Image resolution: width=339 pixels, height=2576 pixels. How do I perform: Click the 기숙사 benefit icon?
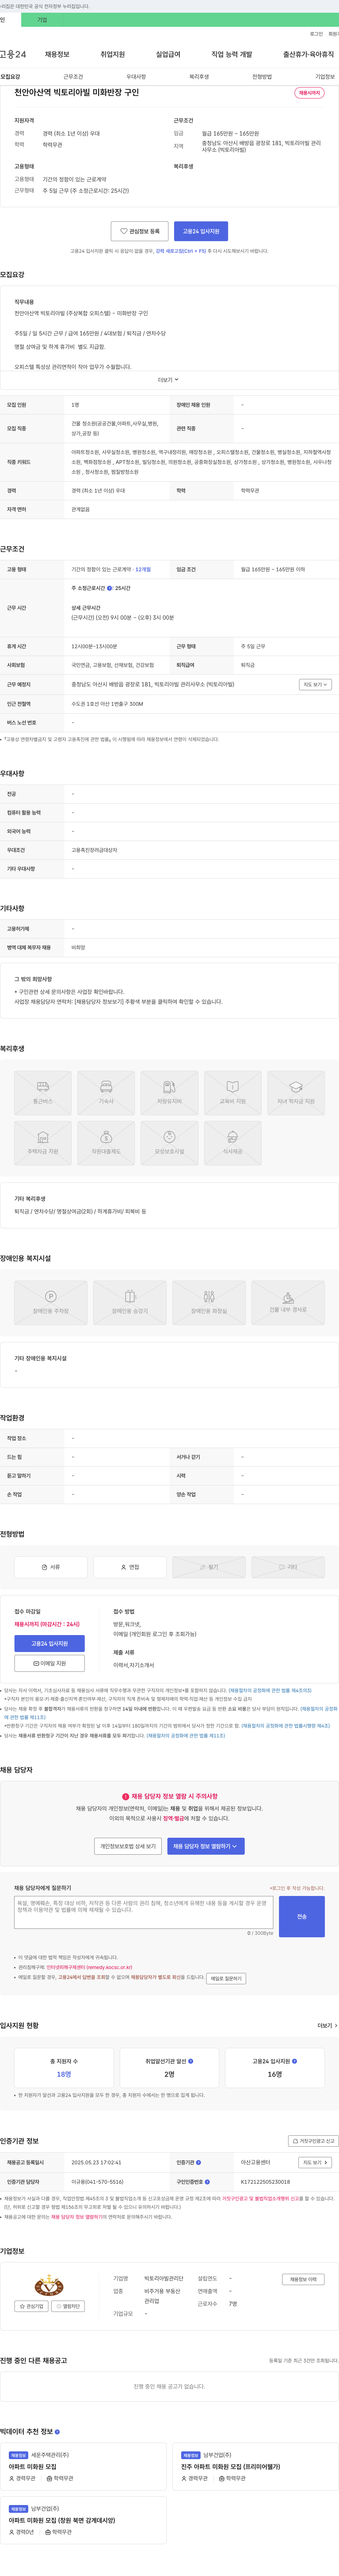pos(106,1093)
